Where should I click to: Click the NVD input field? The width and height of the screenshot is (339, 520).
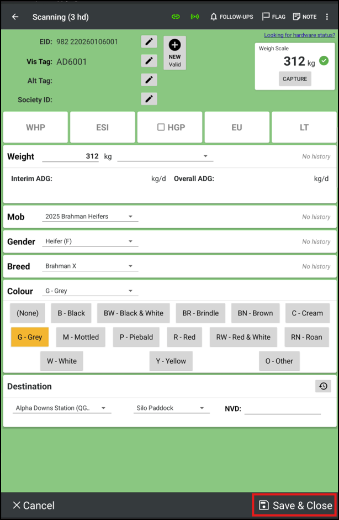point(282,409)
